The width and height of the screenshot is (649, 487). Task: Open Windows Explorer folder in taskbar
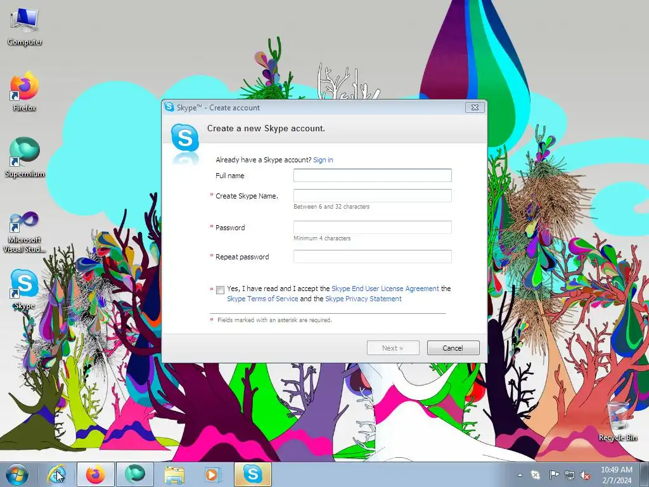[x=174, y=474]
